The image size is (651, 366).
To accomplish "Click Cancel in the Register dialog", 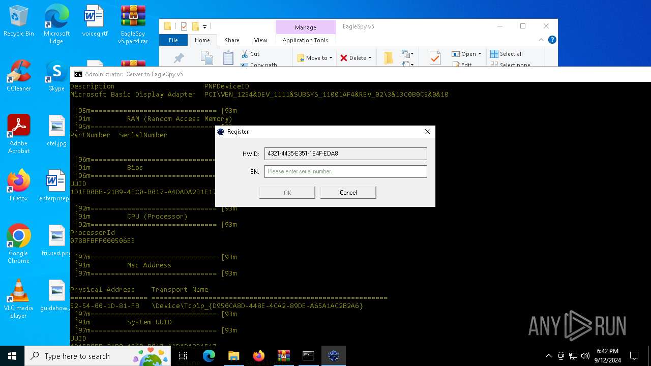I will coord(348,192).
